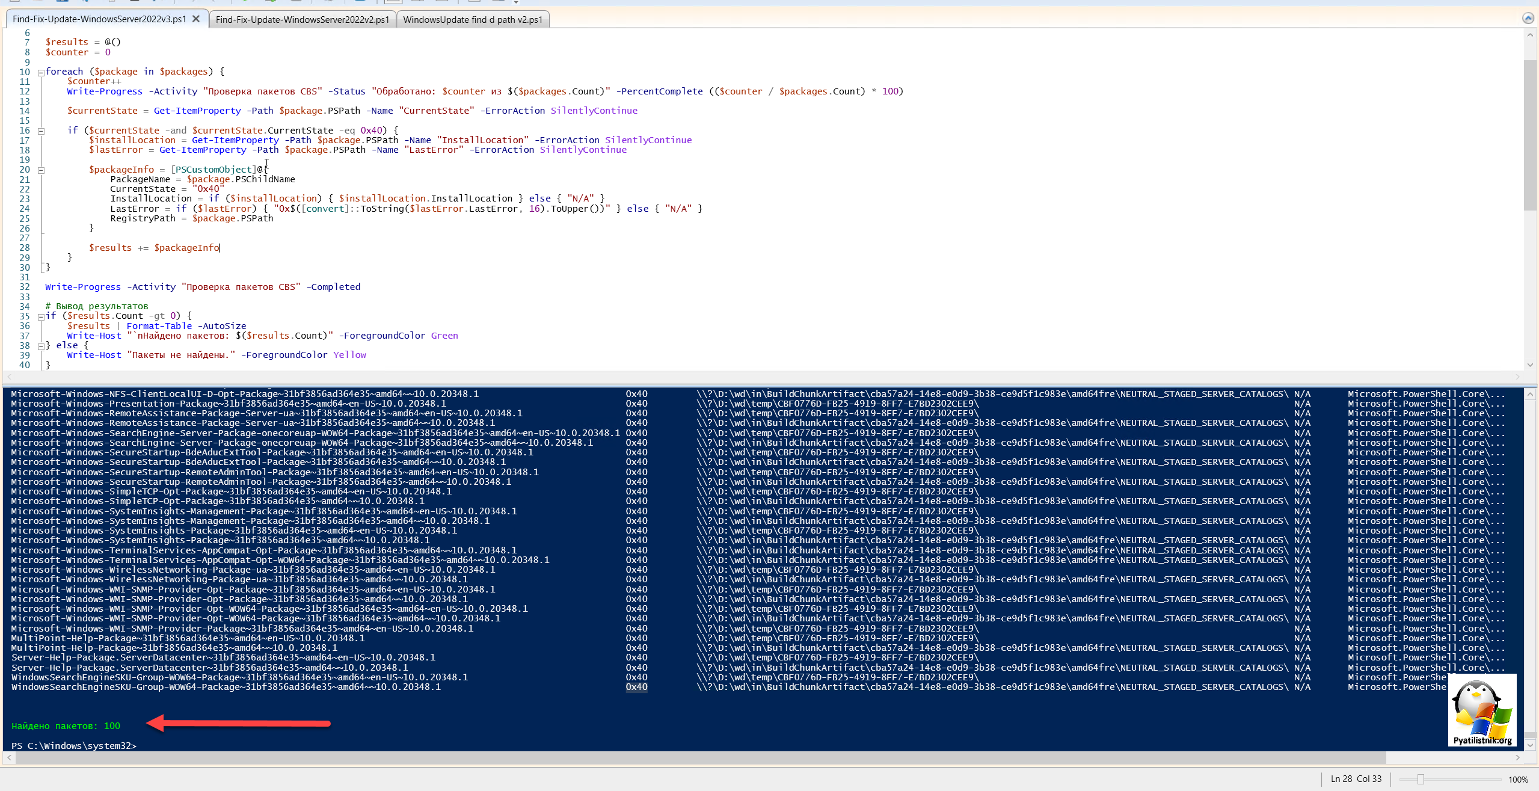The height and width of the screenshot is (791, 1539).
Task: Fold the PSCustomObject block on line 20
Action: click(x=41, y=170)
